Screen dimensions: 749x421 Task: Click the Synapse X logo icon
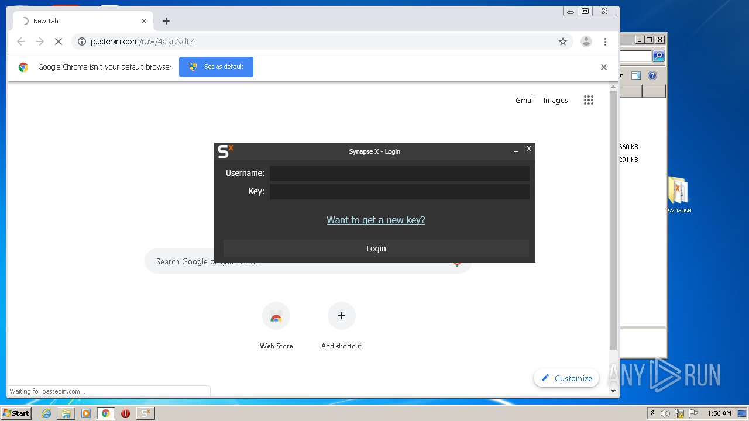coord(225,151)
